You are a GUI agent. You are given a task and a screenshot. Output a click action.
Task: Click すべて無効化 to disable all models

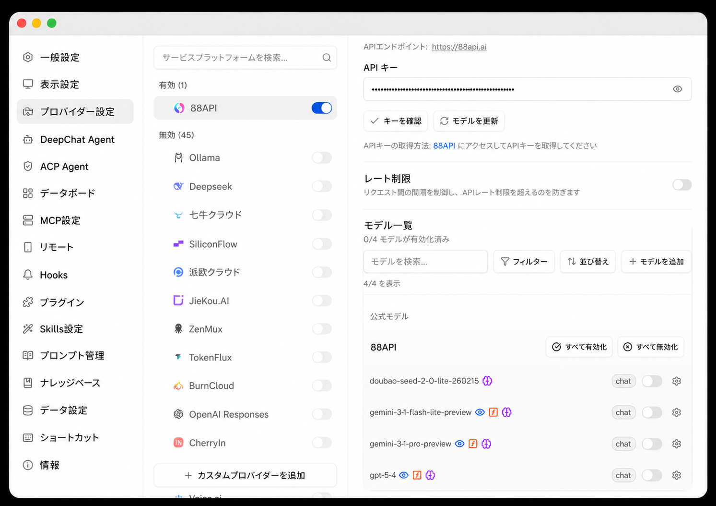pyautogui.click(x=650, y=347)
